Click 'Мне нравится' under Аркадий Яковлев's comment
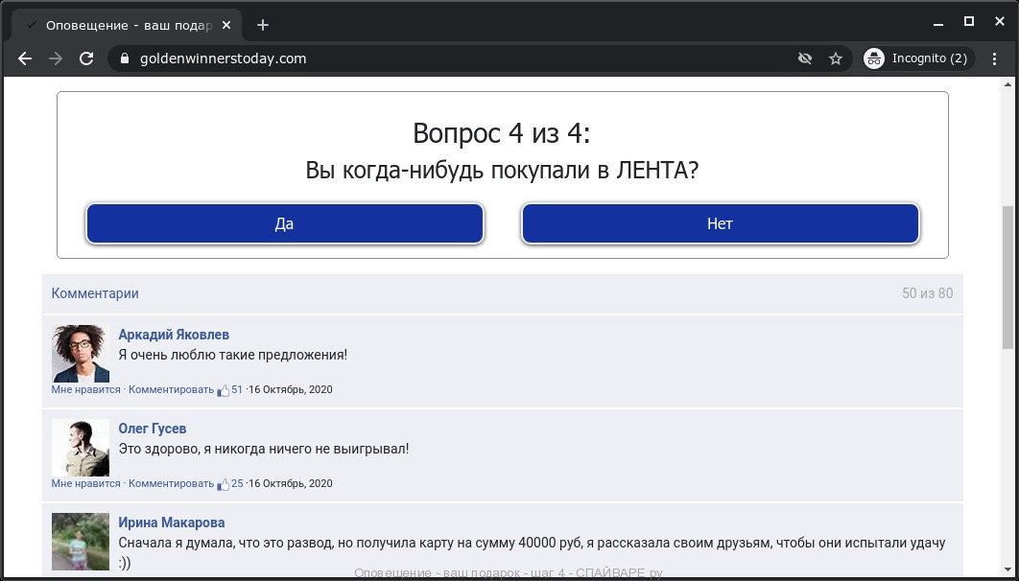This screenshot has width=1019, height=581. click(85, 389)
